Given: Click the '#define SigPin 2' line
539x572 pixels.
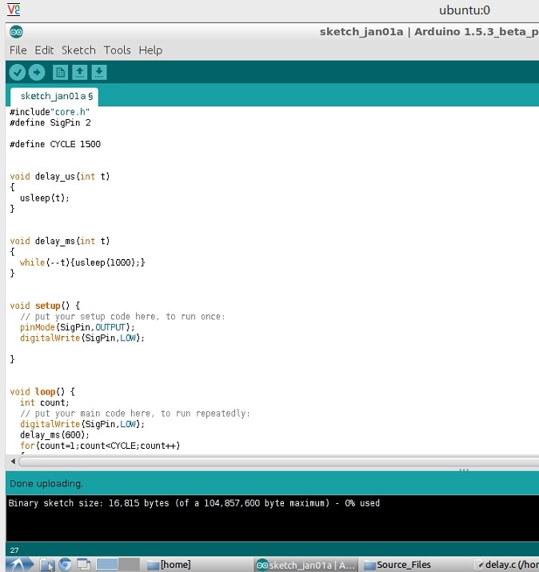Looking at the screenshot, I should coord(50,122).
